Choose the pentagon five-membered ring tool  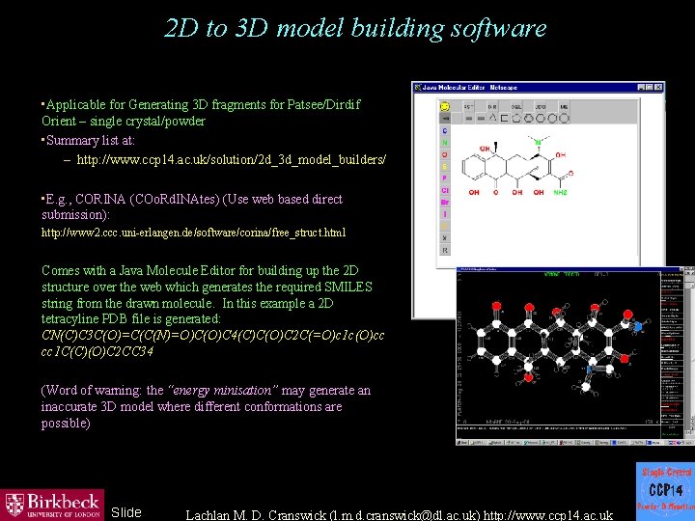tap(516, 119)
